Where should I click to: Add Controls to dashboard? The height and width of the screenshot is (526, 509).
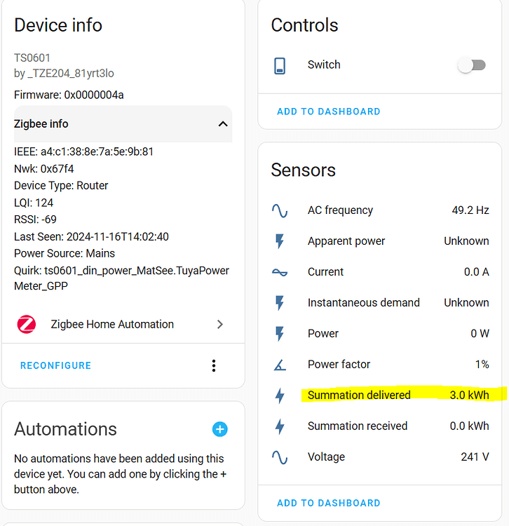click(x=328, y=112)
